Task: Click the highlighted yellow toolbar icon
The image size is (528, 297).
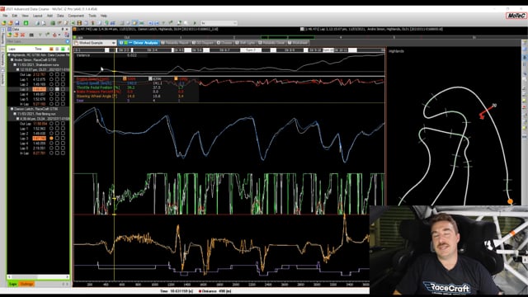Action: pos(134,23)
